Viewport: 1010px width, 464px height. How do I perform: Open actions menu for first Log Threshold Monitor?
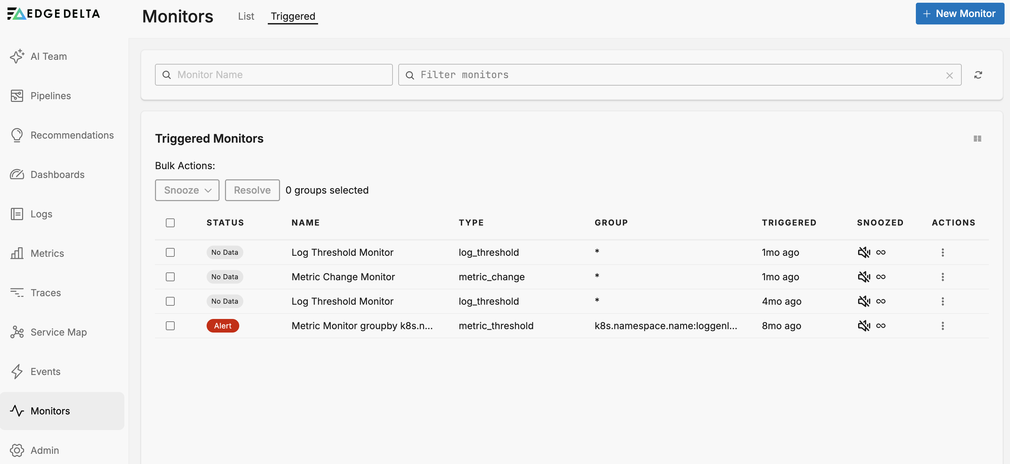943,252
